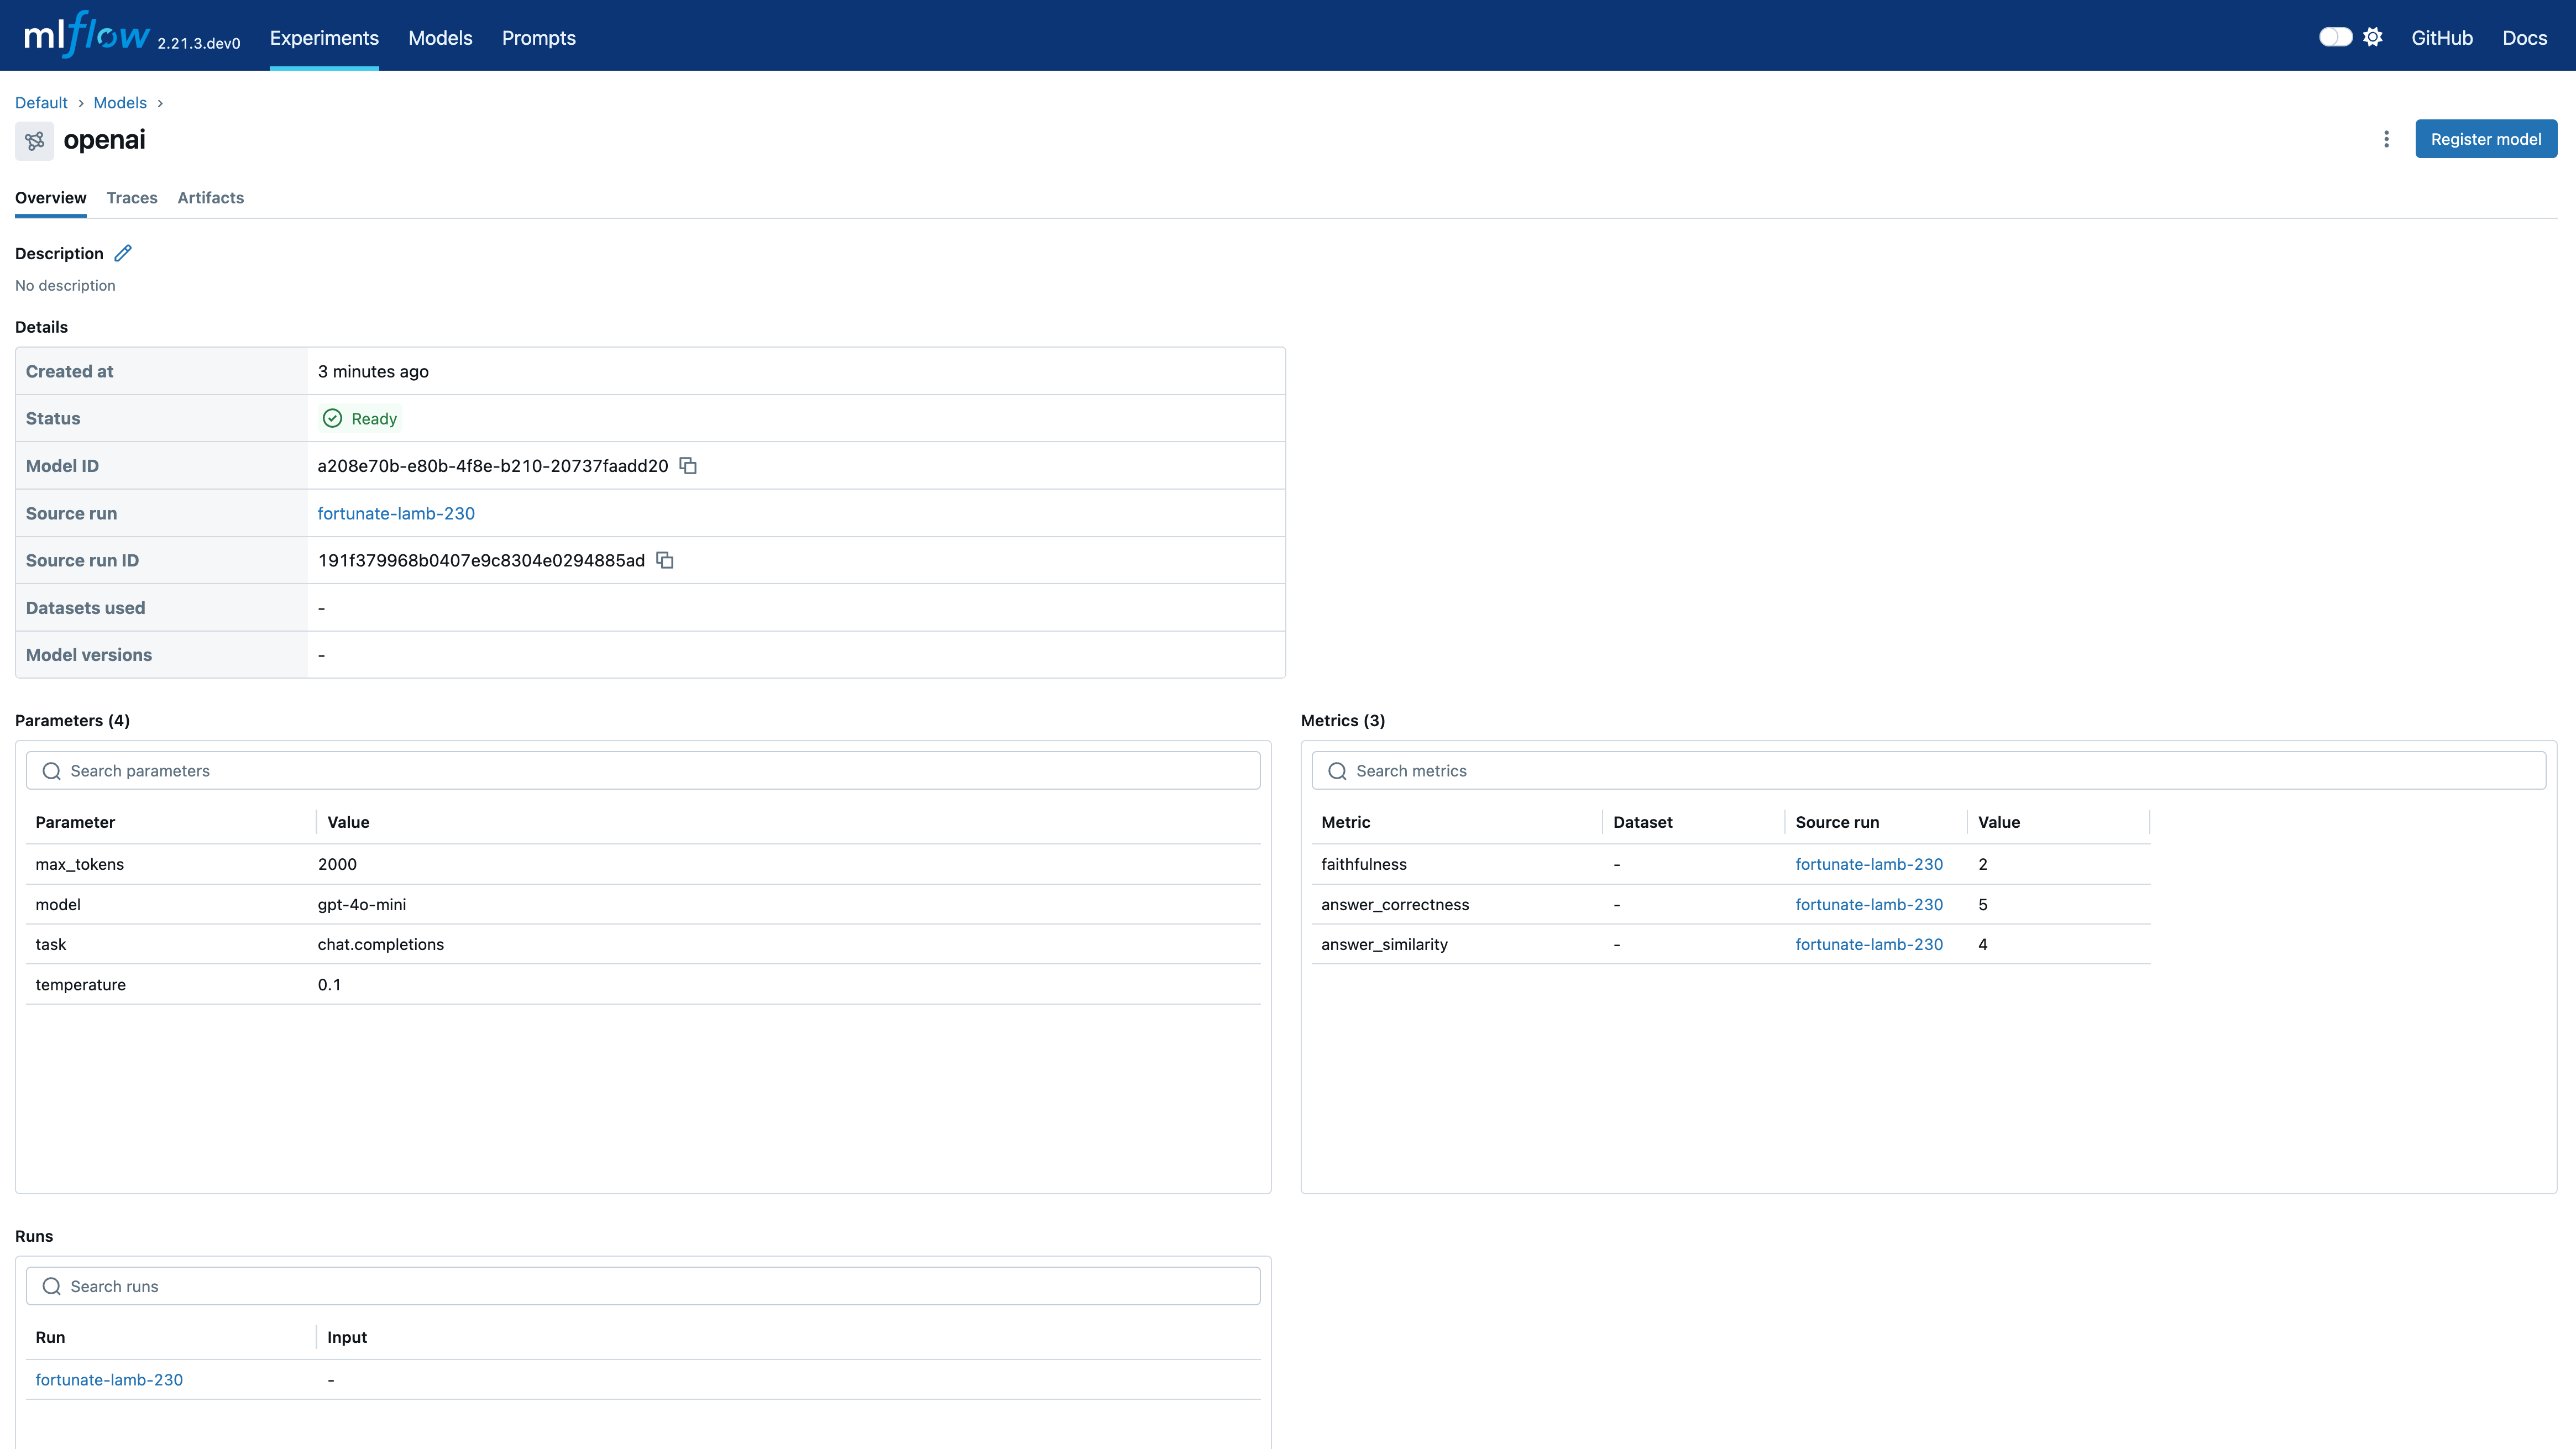Click the Register model button
The width and height of the screenshot is (2576, 1449).
pyautogui.click(x=2485, y=139)
